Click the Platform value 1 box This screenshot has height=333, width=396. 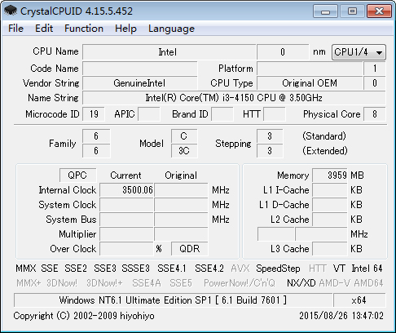pos(375,69)
